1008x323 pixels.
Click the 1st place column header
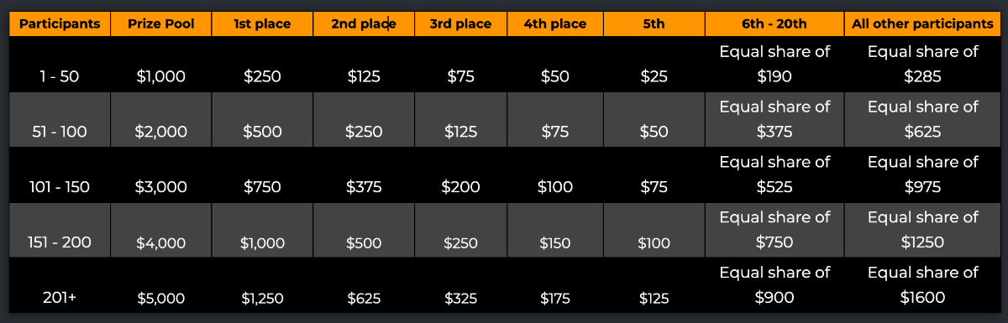pos(262,24)
